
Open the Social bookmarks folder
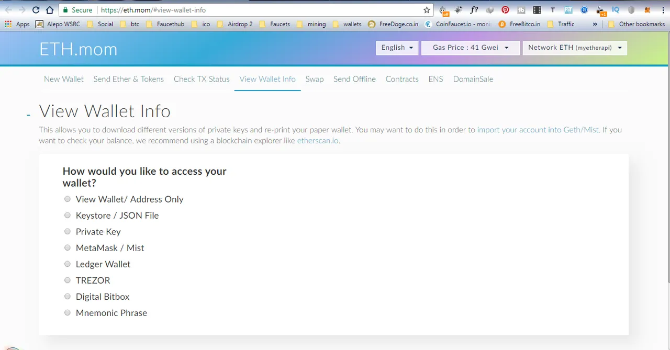[100, 24]
